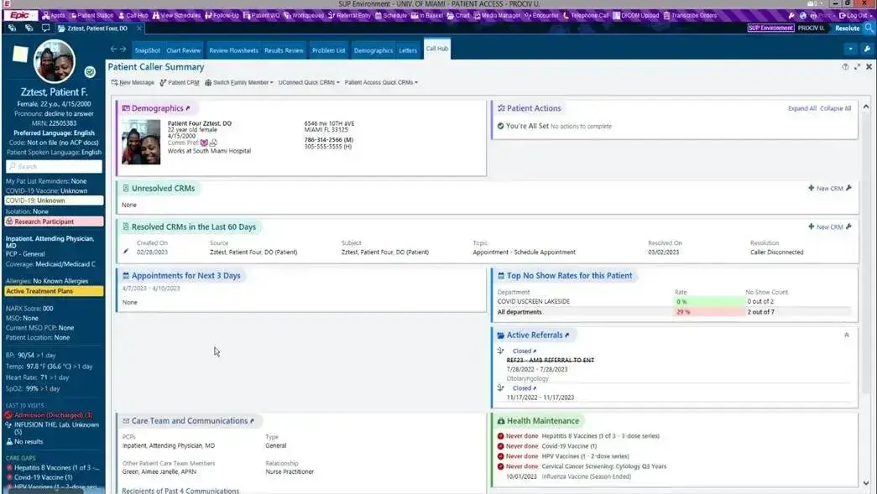The height and width of the screenshot is (494, 877).
Task: Switch to the SnapShot tab
Action: pos(147,50)
